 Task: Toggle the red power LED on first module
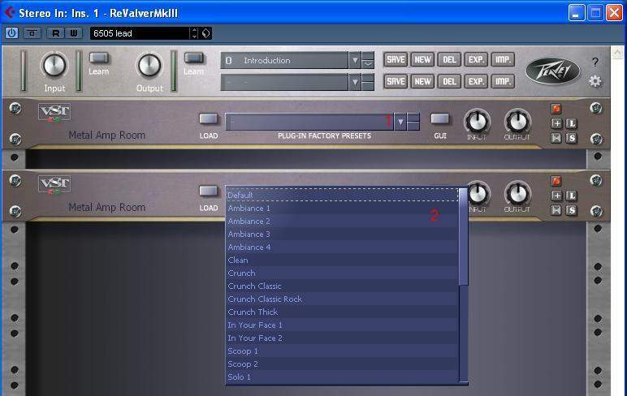click(x=556, y=109)
